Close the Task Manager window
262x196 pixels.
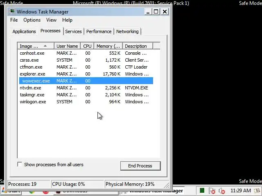165,12
